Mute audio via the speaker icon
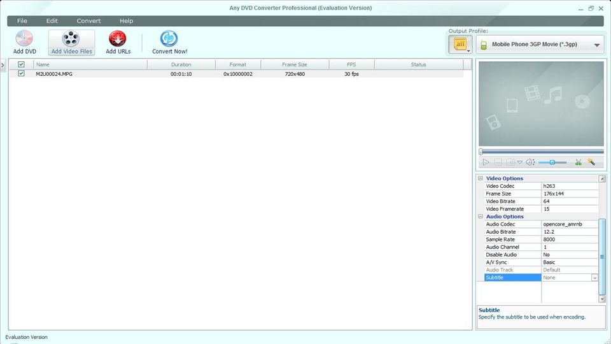This screenshot has height=344, width=611. tap(530, 162)
